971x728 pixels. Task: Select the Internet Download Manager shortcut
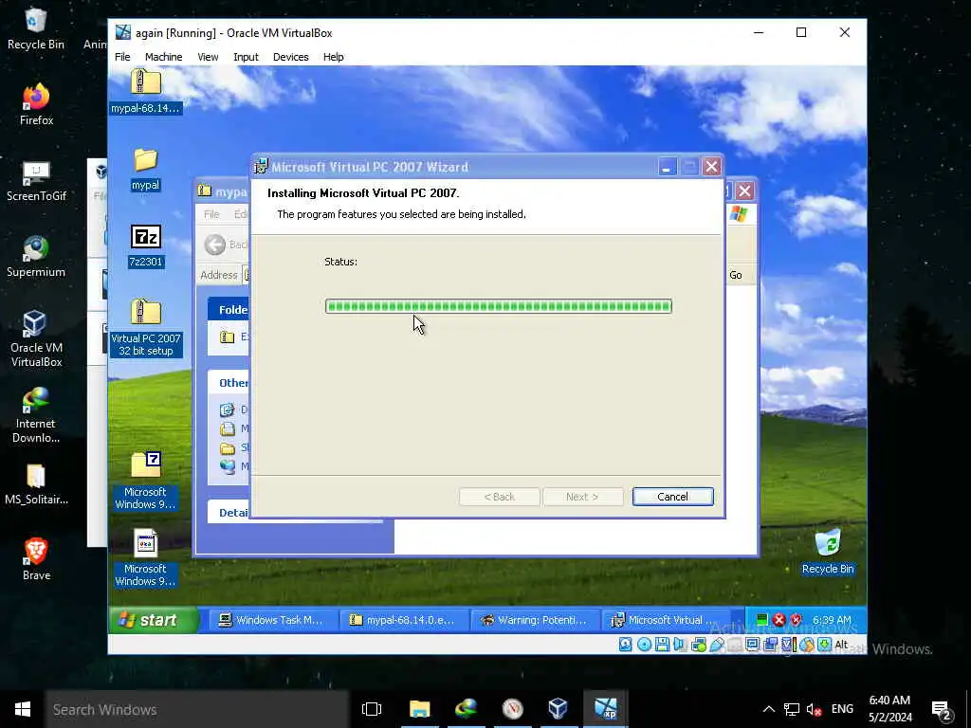36,415
